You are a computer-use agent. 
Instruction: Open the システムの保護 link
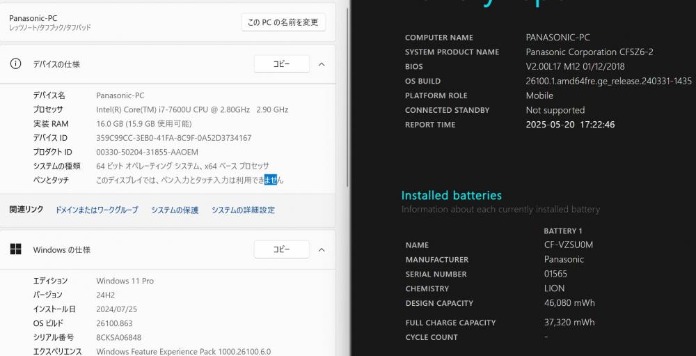[175, 210]
